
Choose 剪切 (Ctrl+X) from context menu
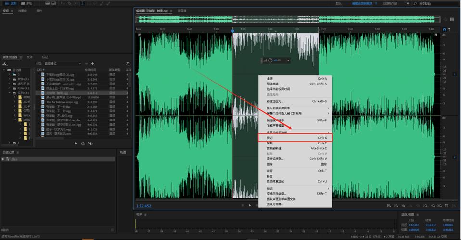tap(295, 138)
